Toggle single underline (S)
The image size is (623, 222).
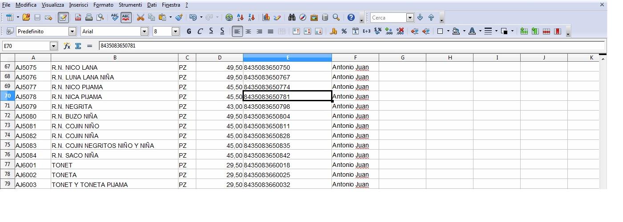(x=211, y=31)
